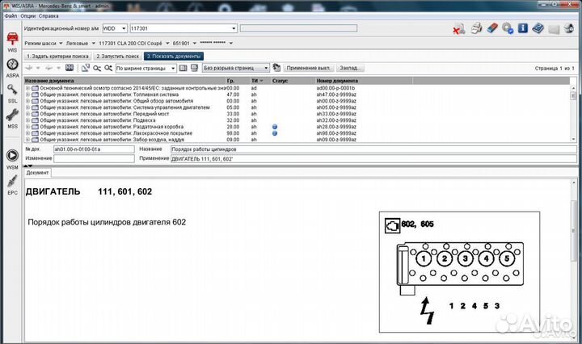Image resolution: width=582 pixels, height=344 pixels.
Task: Switch to the Задать критерии поиска tab
Action: [x=57, y=57]
